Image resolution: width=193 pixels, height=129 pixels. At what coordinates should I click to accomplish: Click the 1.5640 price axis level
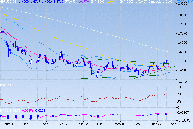click(183, 52)
